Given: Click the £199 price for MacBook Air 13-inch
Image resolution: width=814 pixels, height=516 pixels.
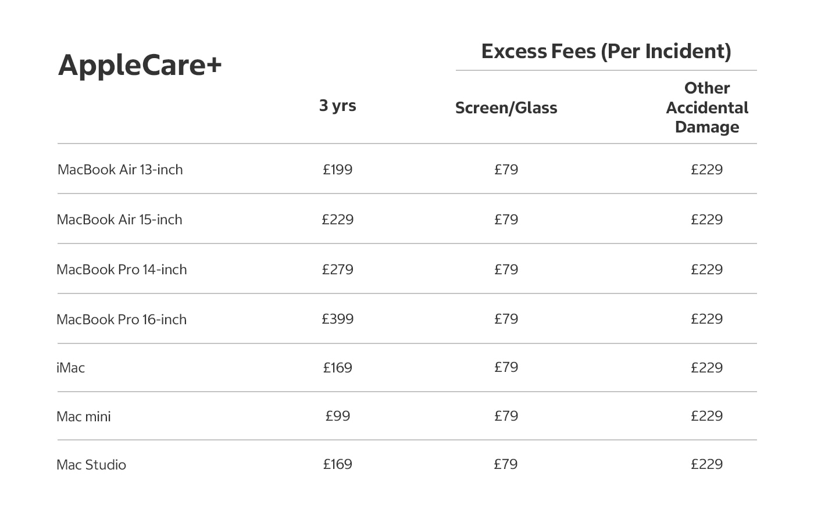Looking at the screenshot, I should (338, 170).
